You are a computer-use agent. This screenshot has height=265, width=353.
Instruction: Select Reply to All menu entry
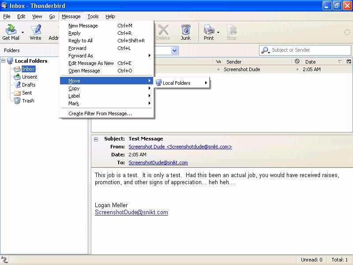107,41
